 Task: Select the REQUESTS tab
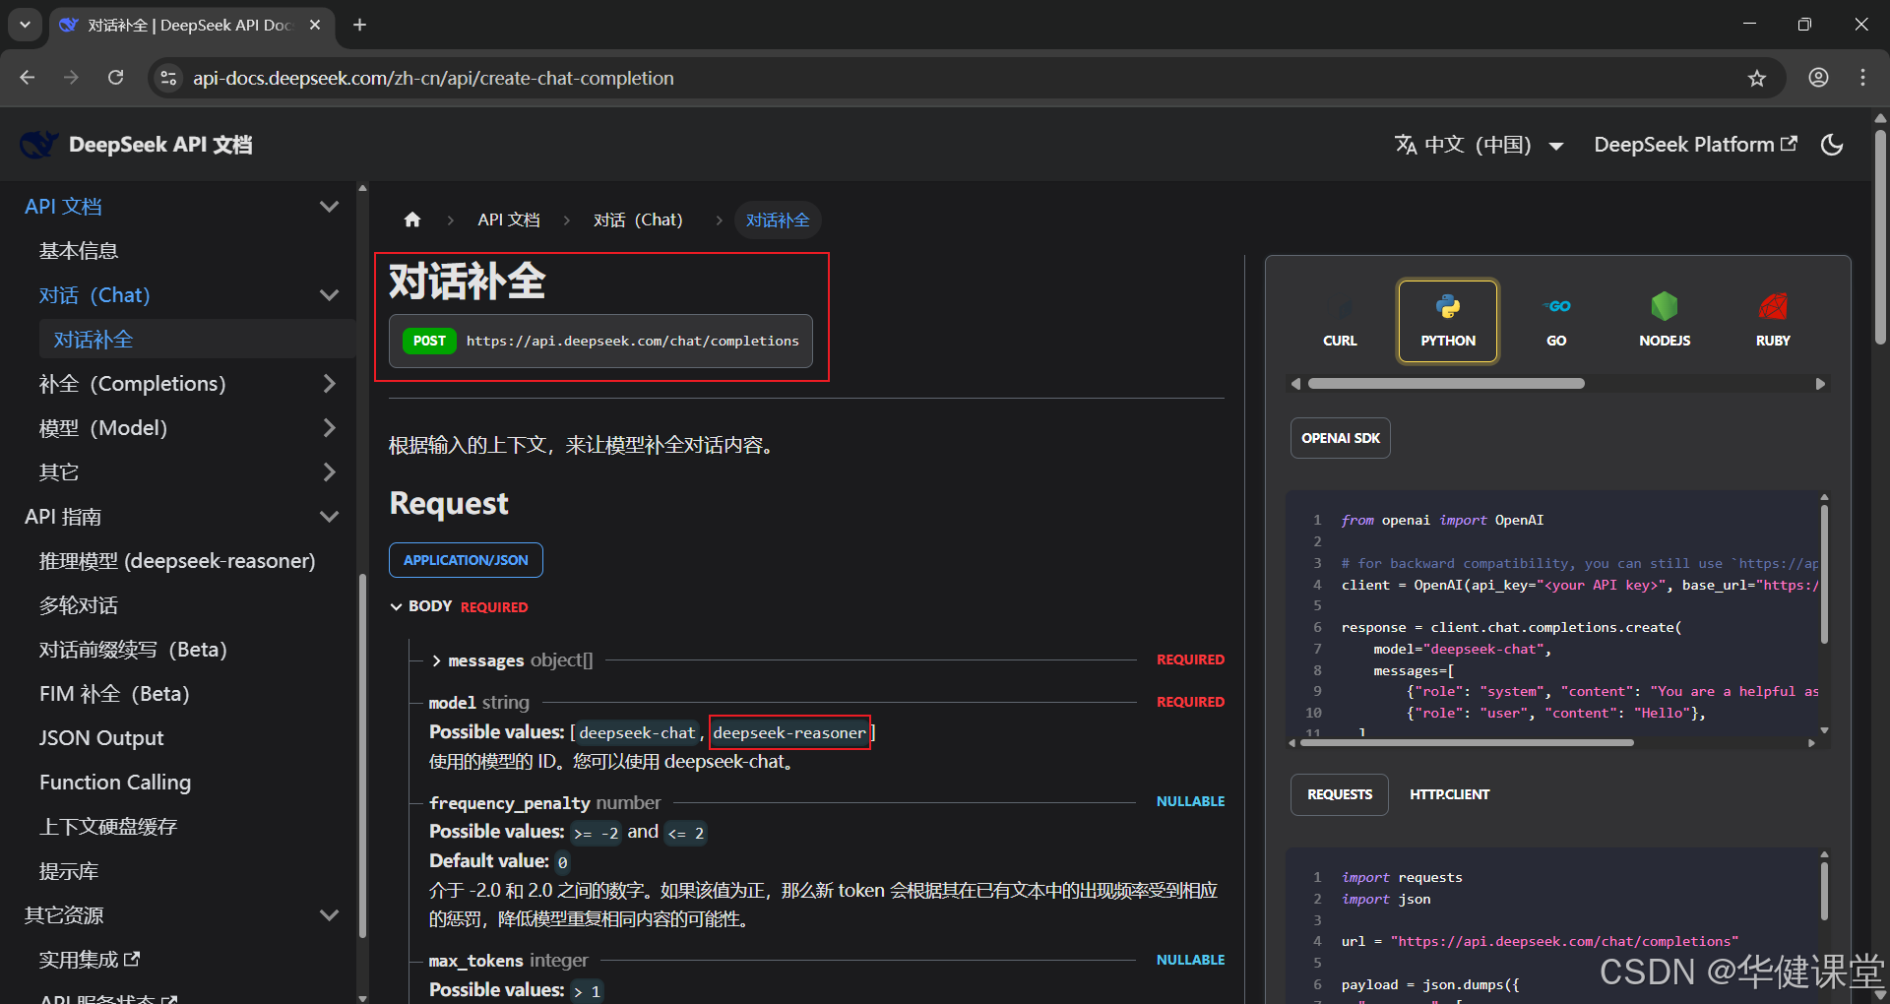1340,794
